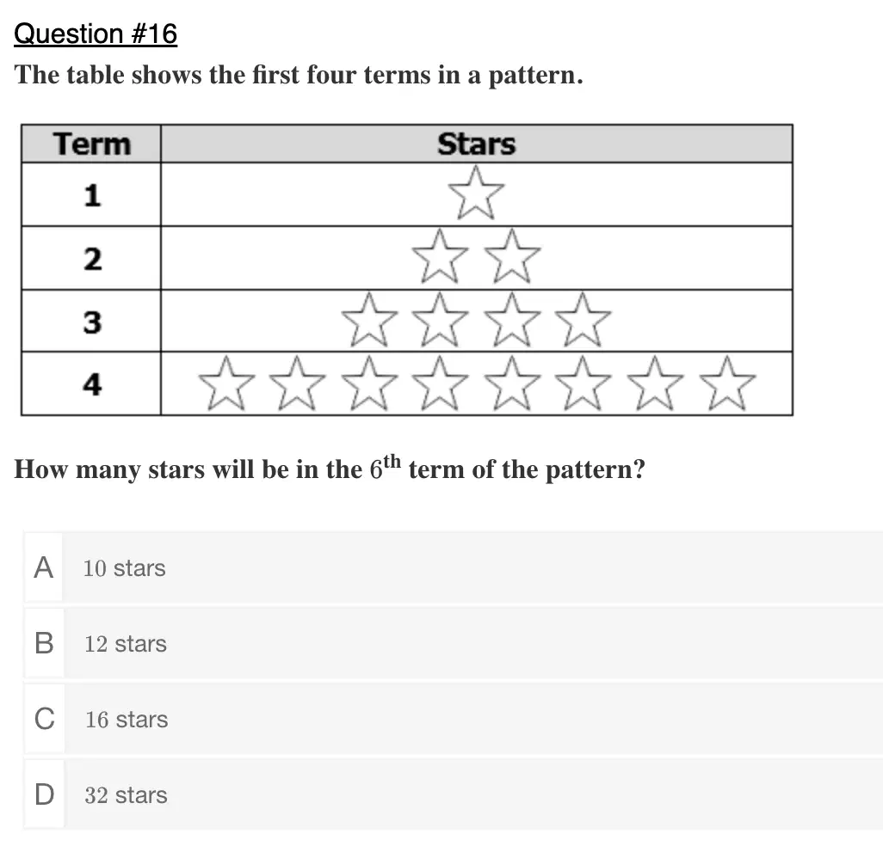
Task: Click the letter C option box
Action: [x=44, y=719]
